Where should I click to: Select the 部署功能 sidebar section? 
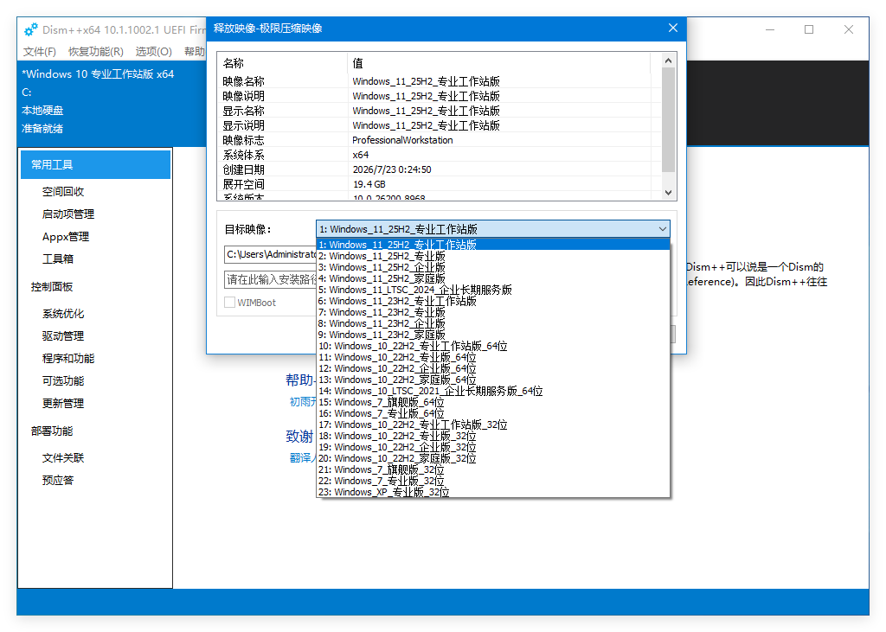(52, 431)
